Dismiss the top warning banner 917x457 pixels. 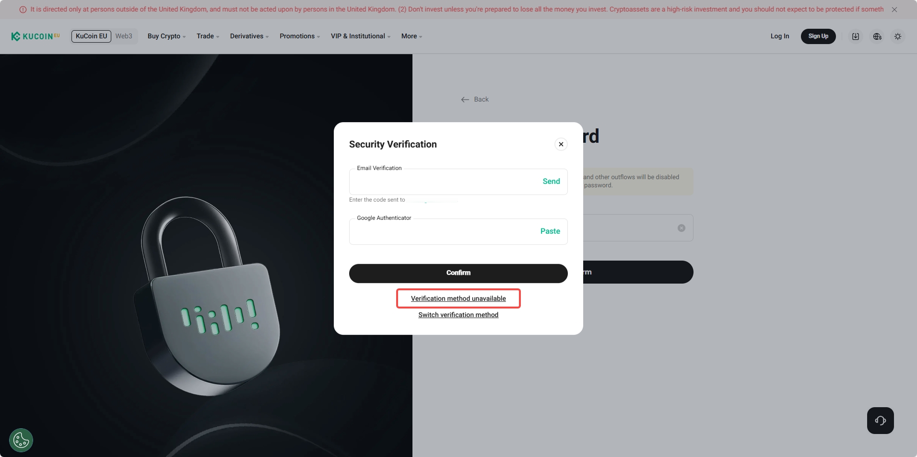(894, 10)
